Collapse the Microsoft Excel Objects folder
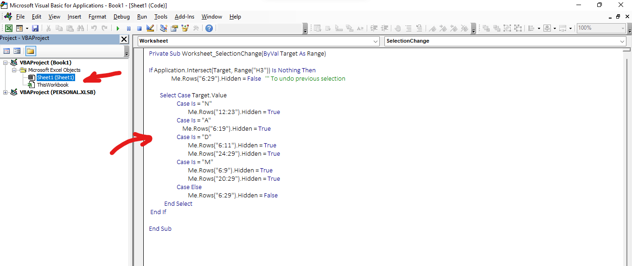Screen dimensions: 632x266 point(14,70)
